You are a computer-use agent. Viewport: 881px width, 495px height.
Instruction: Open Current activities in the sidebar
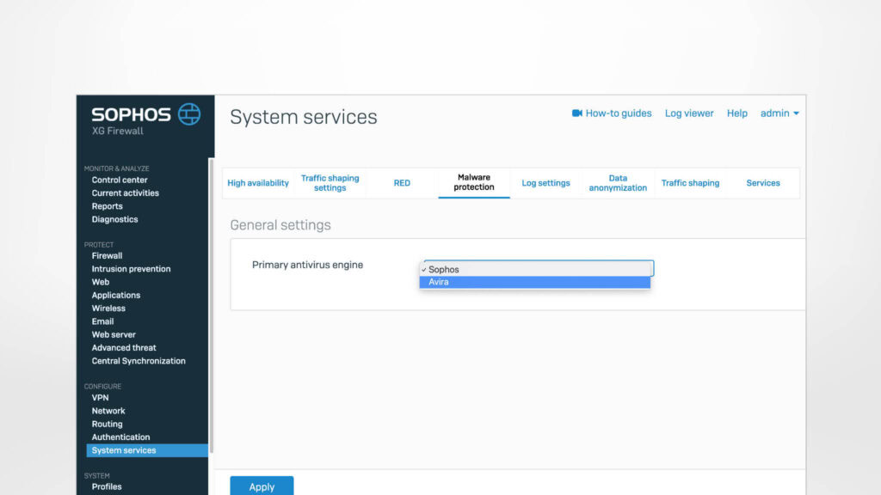(126, 193)
